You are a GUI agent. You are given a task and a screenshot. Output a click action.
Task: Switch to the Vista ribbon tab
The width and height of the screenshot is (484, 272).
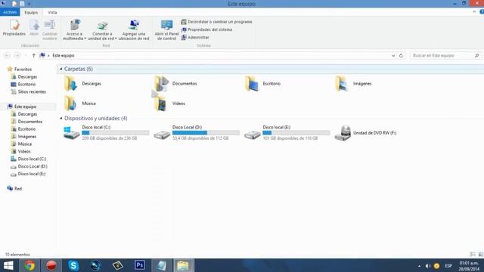coord(52,12)
